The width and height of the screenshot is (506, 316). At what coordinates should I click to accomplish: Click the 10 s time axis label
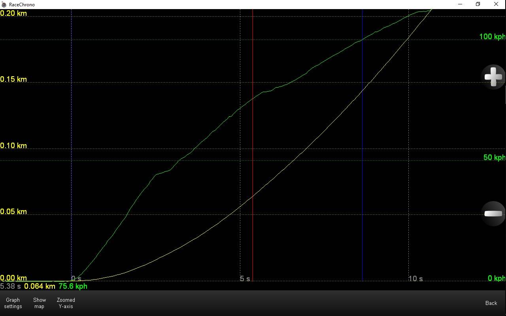415,278
